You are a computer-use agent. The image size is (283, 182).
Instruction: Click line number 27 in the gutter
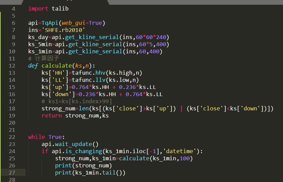pyautogui.click(x=12, y=173)
